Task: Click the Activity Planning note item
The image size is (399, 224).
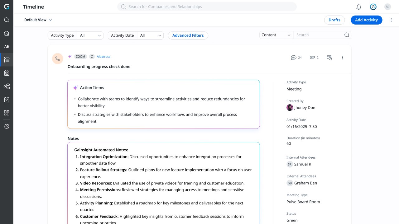Action: (x=159, y=206)
